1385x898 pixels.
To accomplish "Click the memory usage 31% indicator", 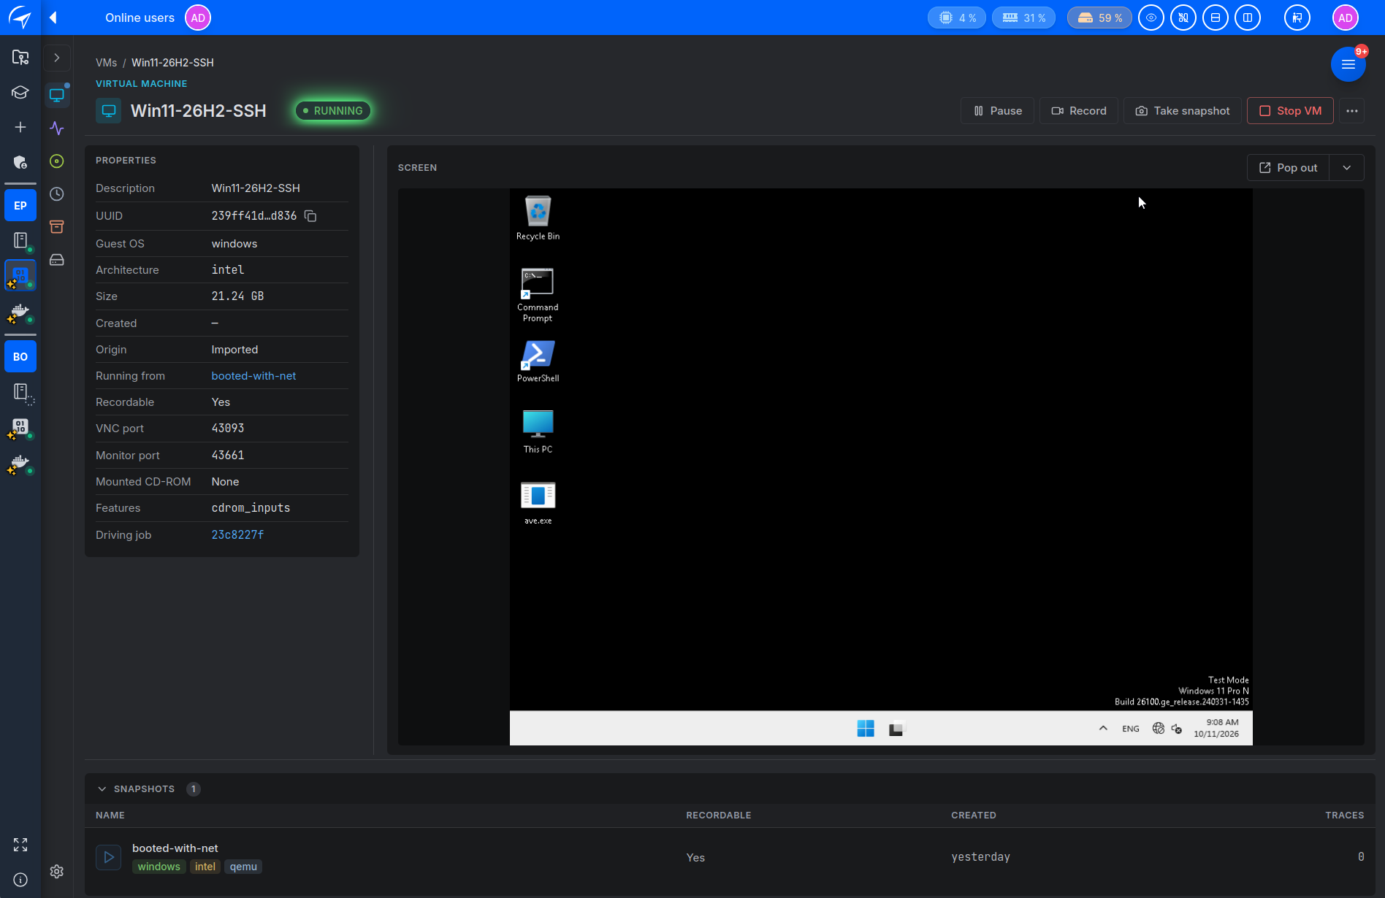I will pyautogui.click(x=1023, y=18).
